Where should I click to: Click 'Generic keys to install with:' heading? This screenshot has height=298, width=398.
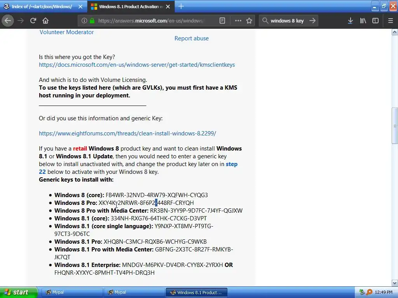pyautogui.click(x=76, y=180)
